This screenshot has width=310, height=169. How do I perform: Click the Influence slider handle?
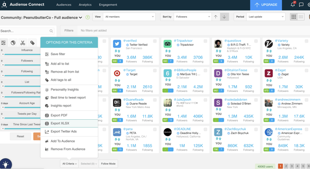pos(3,54)
